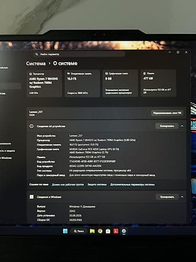The image size is (196, 262).
Task: Click the storage icon on Память card
Action: tap(145, 73)
